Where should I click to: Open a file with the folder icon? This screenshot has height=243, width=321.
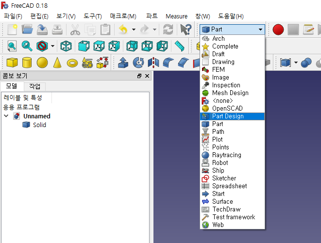click(27, 30)
